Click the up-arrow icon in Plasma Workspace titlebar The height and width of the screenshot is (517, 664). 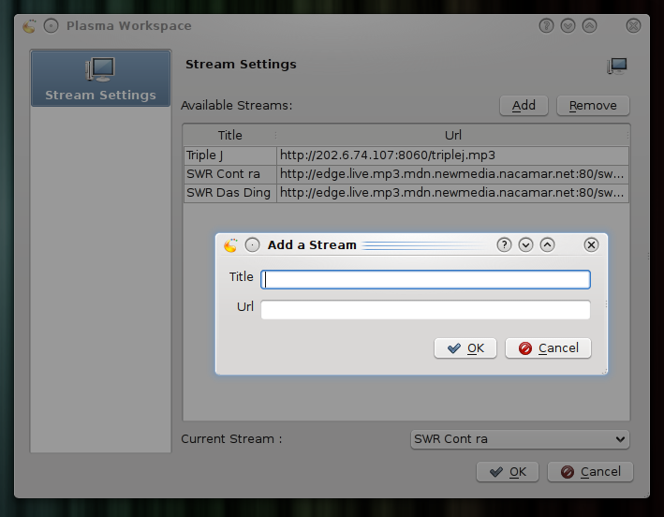pos(589,26)
